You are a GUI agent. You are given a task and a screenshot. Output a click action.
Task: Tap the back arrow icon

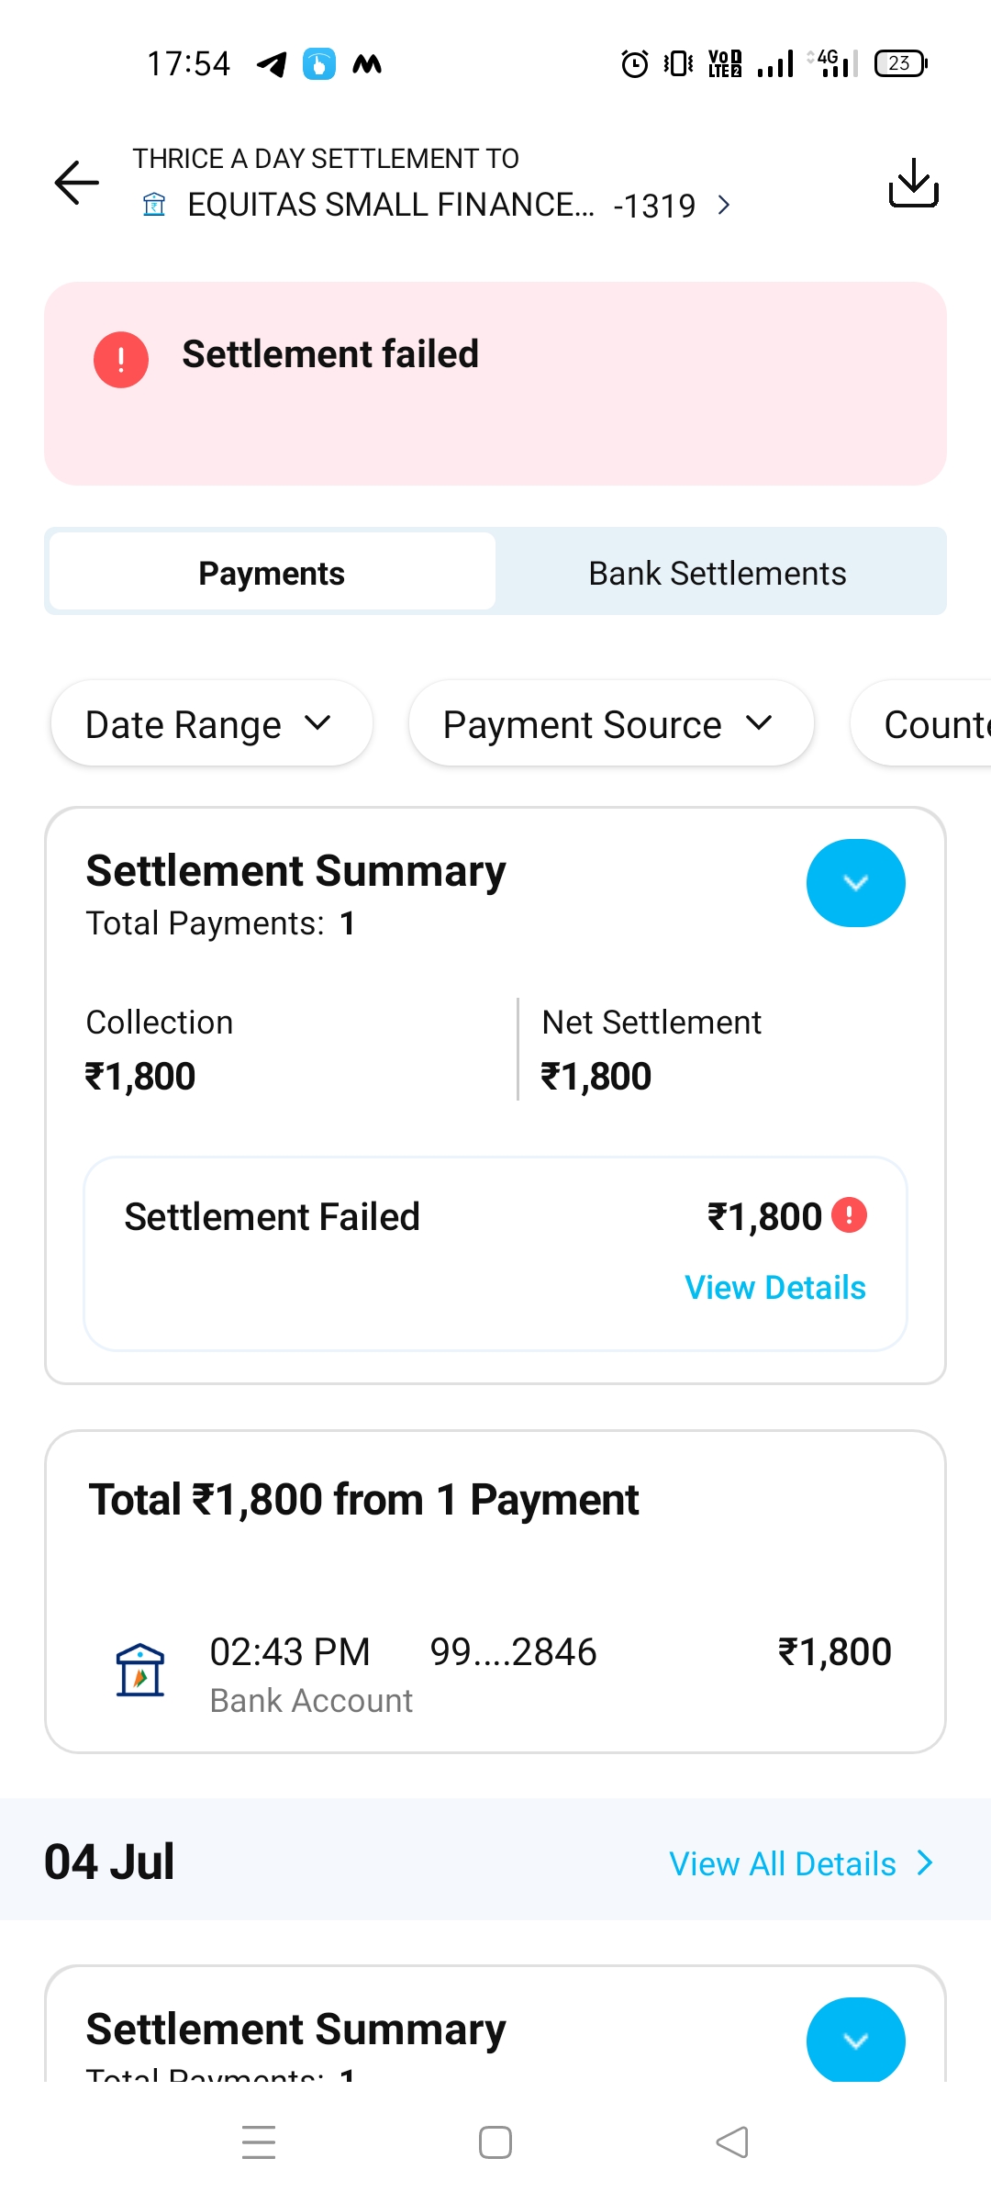77,183
